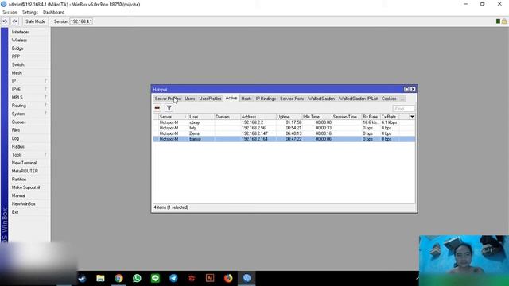This screenshot has width=509, height=286.
Task: Sort by the Uptime column header
Action: (x=289, y=117)
